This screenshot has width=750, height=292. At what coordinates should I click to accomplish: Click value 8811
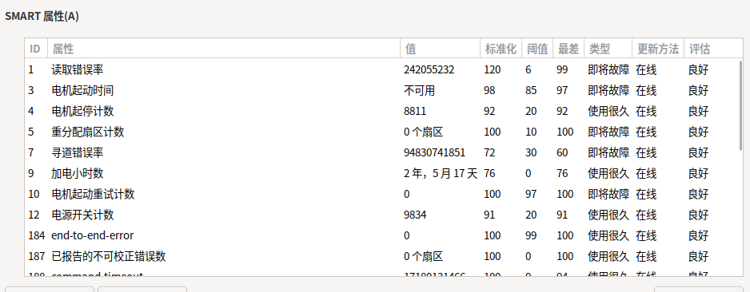(x=415, y=111)
